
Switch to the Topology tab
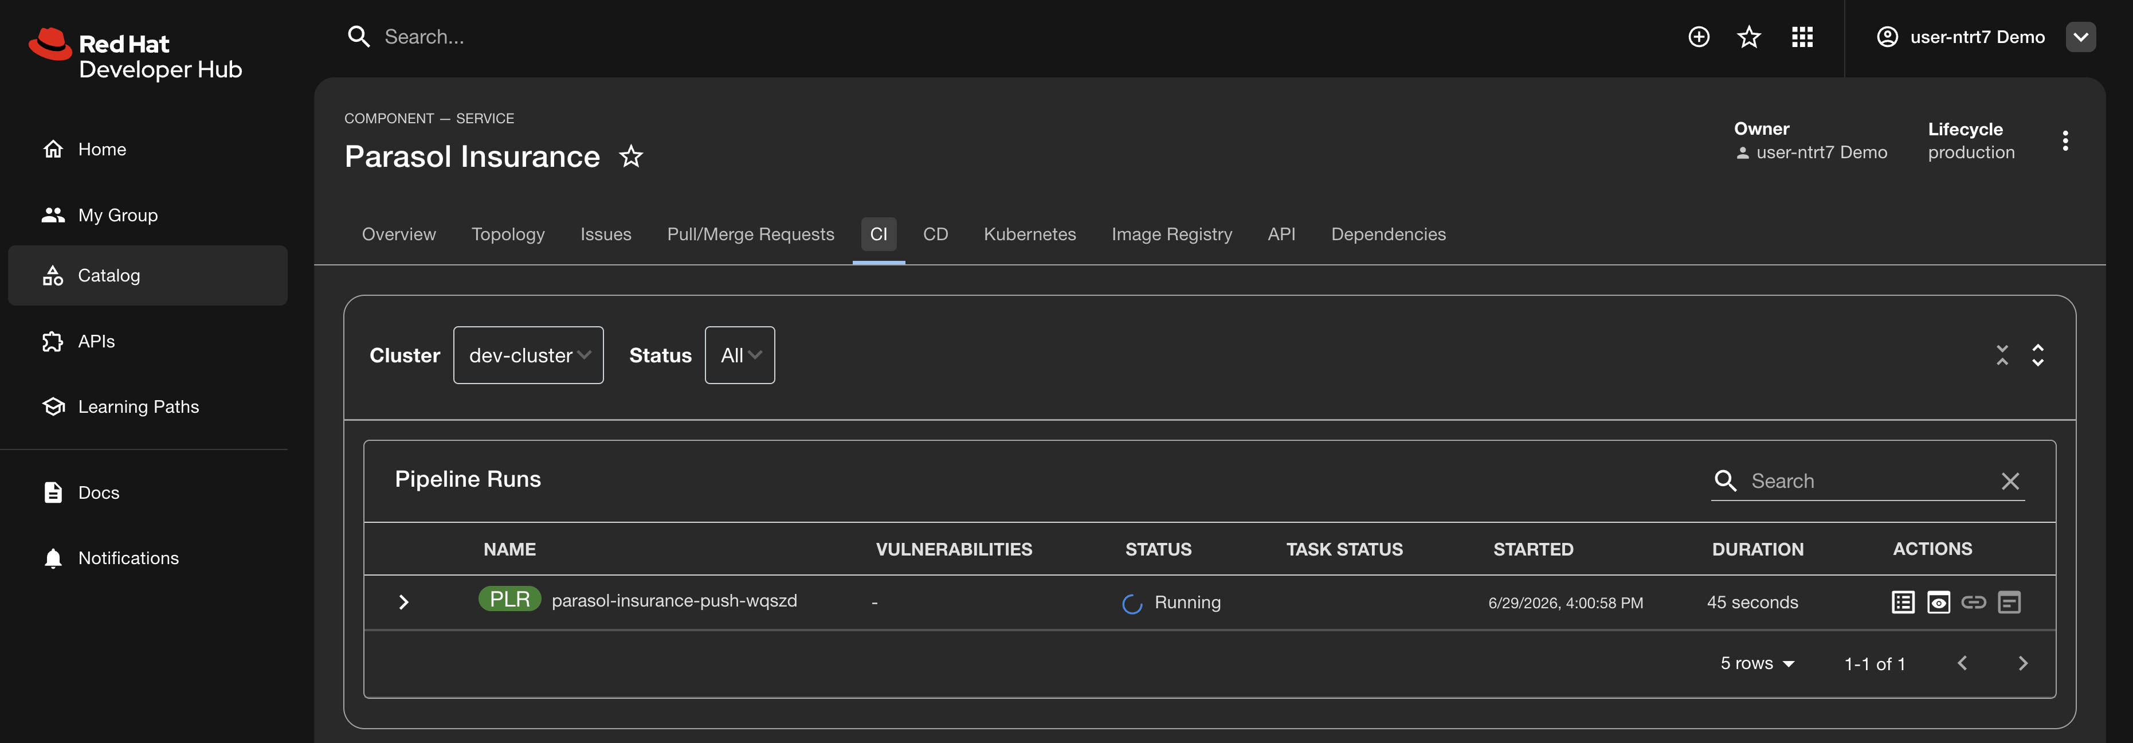click(508, 234)
